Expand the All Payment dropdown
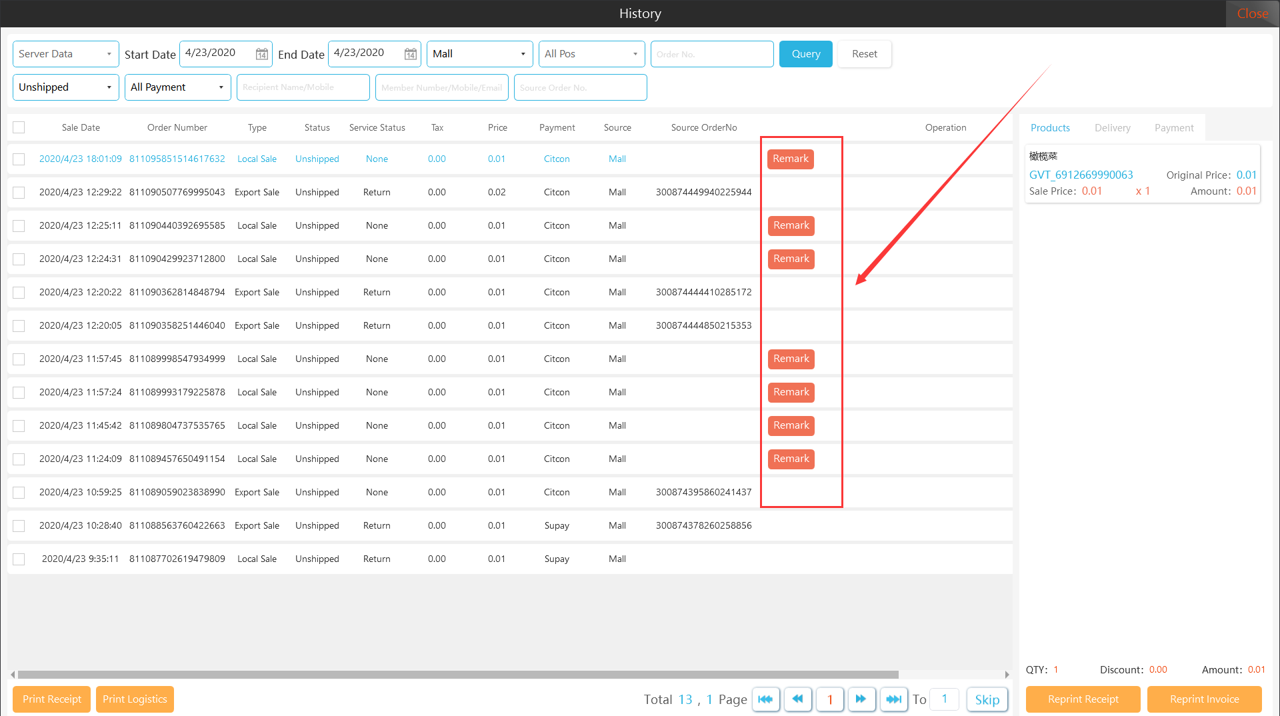 point(177,87)
